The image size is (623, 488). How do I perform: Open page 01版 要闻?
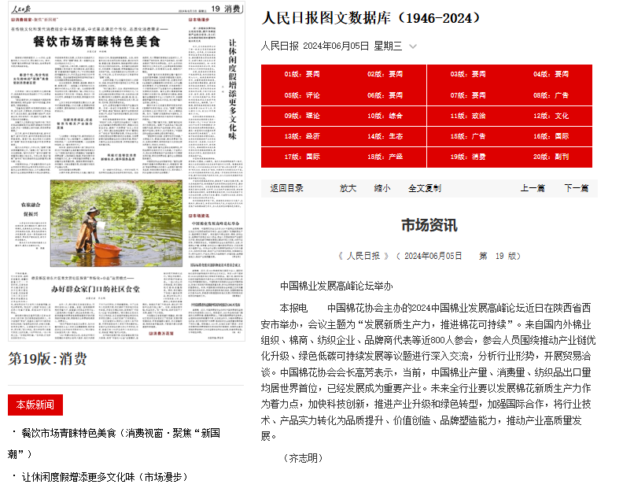[302, 74]
